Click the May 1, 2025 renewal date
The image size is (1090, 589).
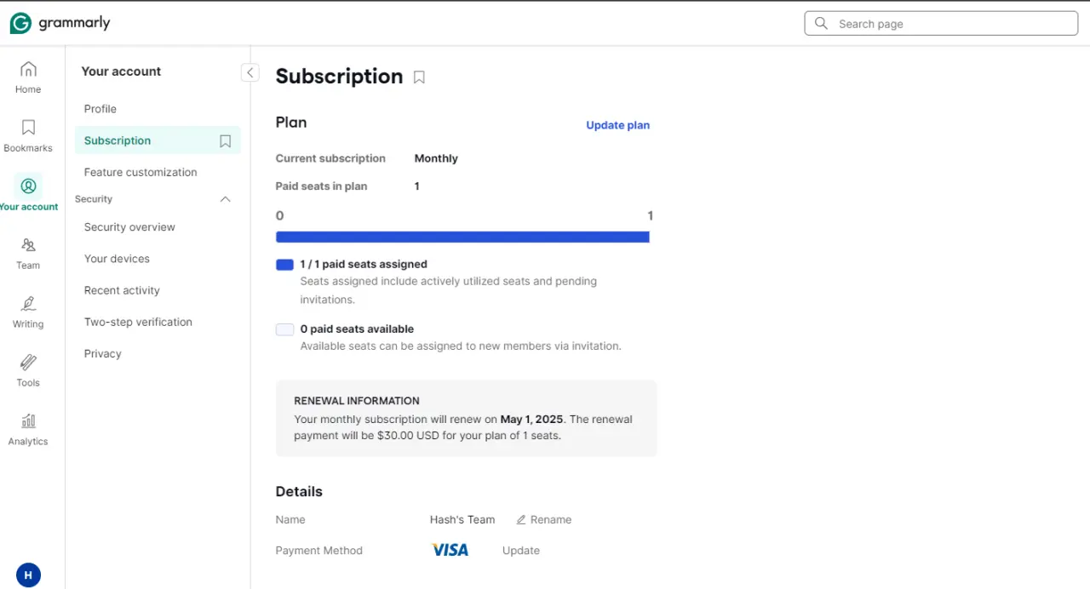(x=532, y=420)
